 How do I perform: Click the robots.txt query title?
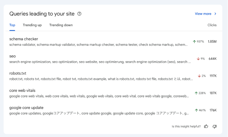(18, 73)
